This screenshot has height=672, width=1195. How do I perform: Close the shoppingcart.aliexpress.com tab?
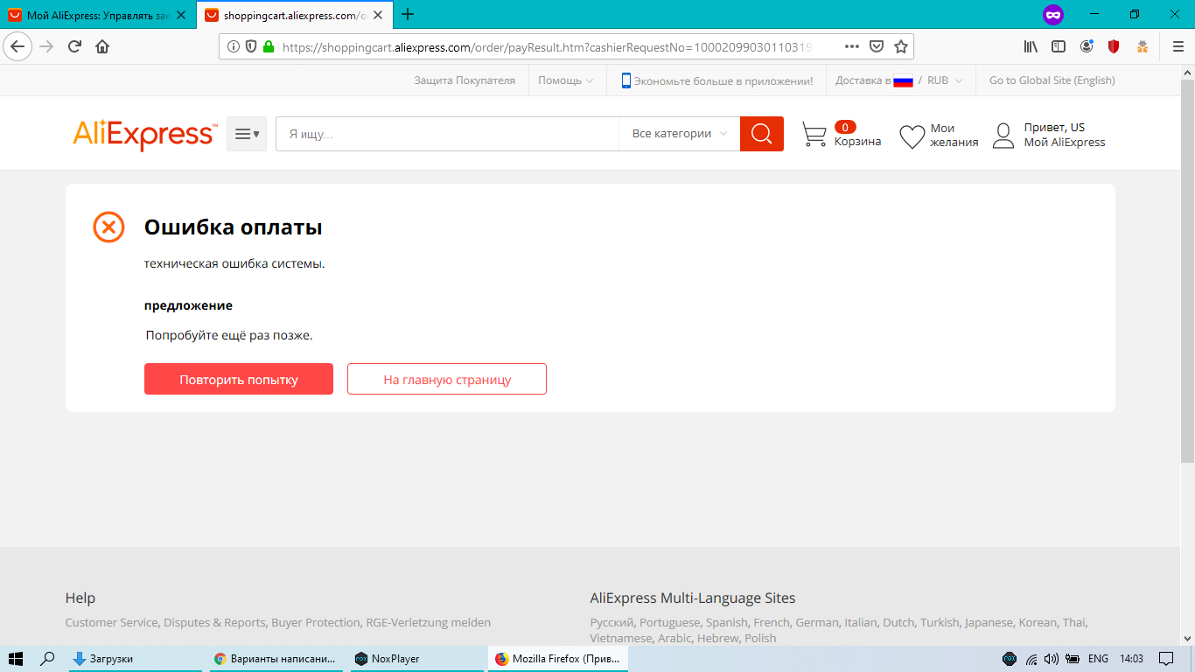(377, 15)
